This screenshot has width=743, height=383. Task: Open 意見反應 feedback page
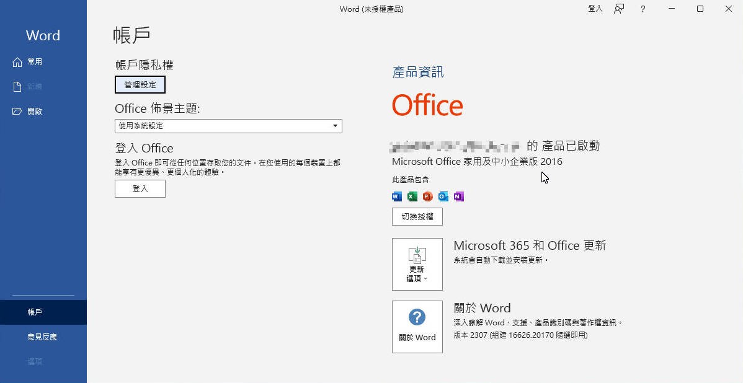point(43,337)
